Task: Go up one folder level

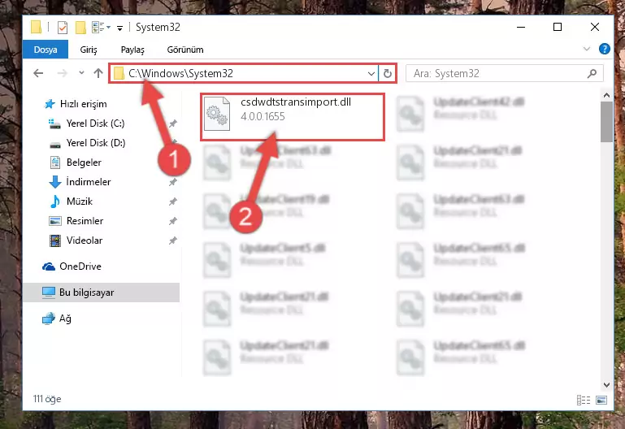Action: click(x=98, y=73)
